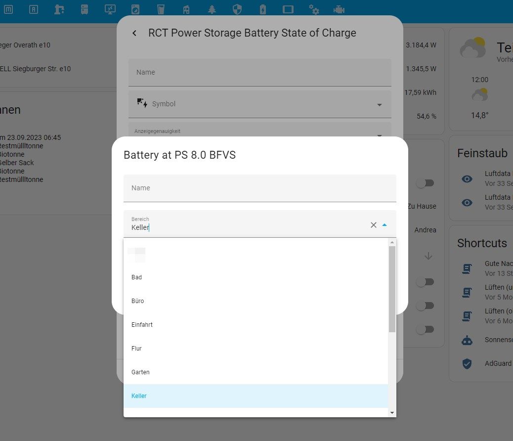Open the boxed A view tab

[x=34, y=9]
